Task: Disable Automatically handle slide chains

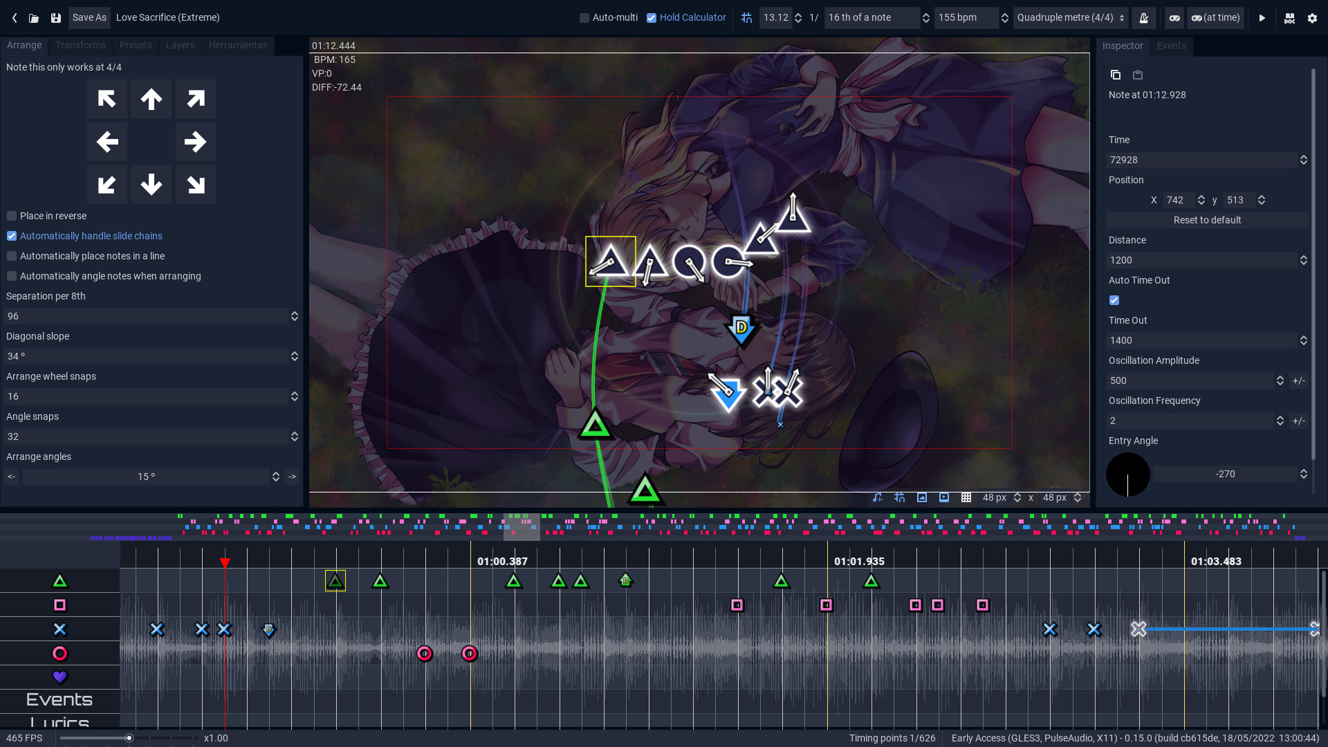Action: (x=11, y=236)
